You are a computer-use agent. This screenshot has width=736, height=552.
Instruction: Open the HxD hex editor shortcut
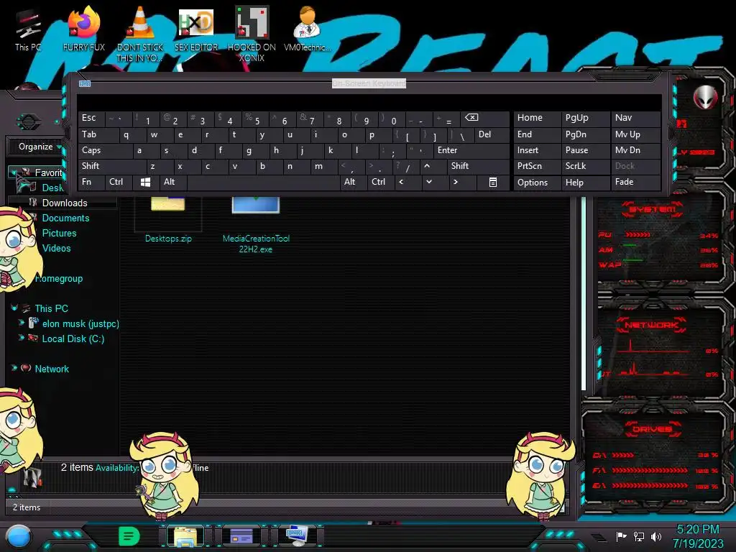pyautogui.click(x=196, y=29)
